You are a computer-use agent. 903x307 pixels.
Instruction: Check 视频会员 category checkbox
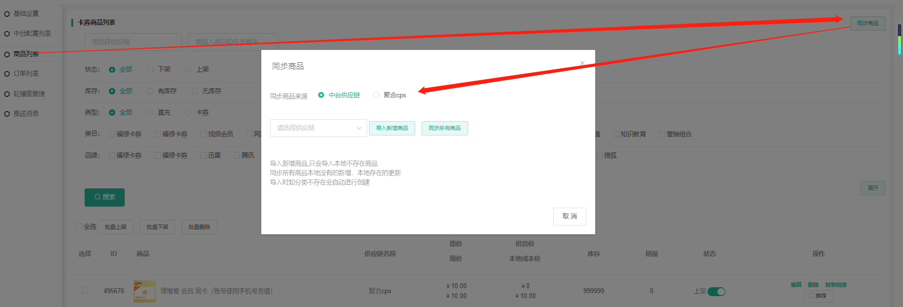(x=203, y=134)
